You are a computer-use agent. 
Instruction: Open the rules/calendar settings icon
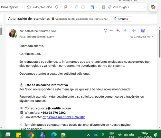(x=92, y=7)
